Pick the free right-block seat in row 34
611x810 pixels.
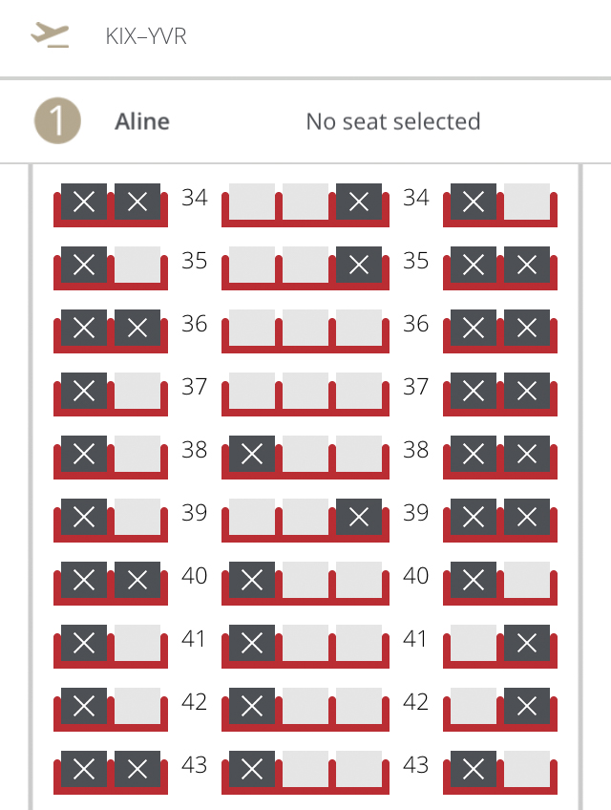(527, 202)
